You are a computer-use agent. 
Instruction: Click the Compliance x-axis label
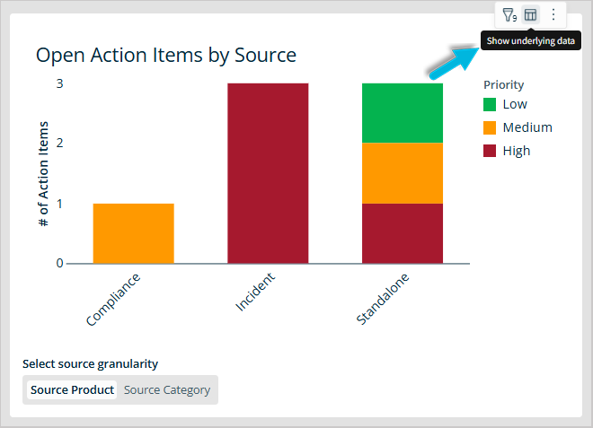114,300
